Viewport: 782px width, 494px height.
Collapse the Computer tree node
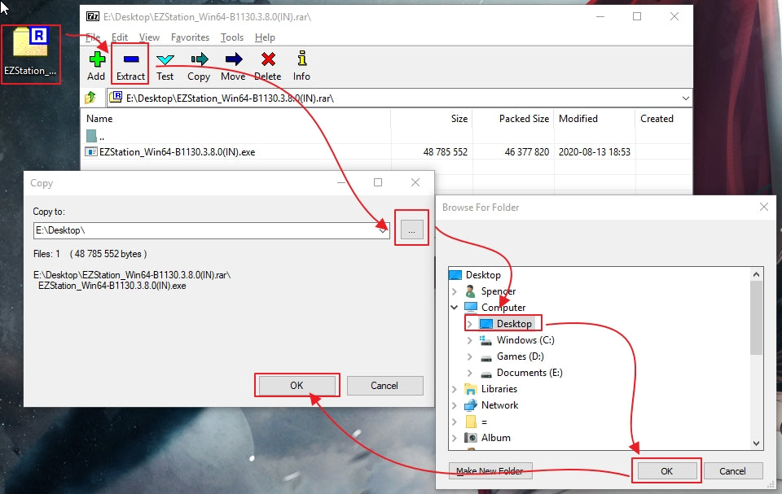455,308
